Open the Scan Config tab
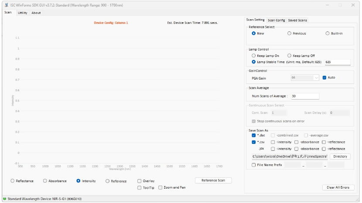362x203 pixels. (276, 20)
